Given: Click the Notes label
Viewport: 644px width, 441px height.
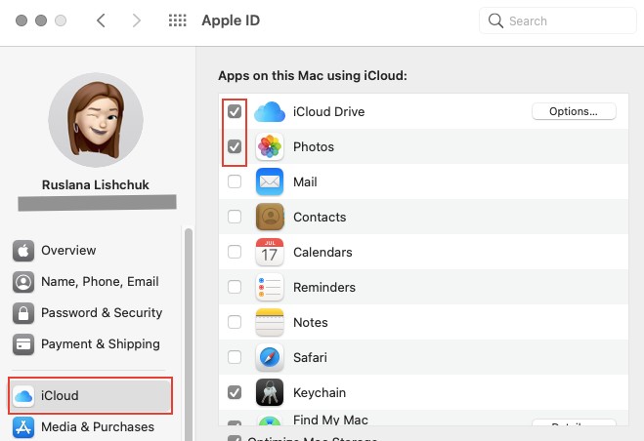Looking at the screenshot, I should (x=310, y=322).
